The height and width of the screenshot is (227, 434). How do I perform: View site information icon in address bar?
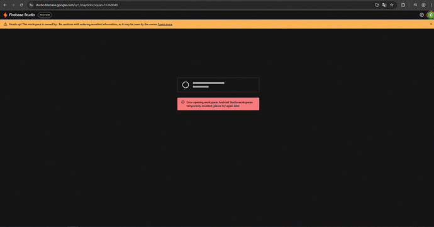(31, 5)
